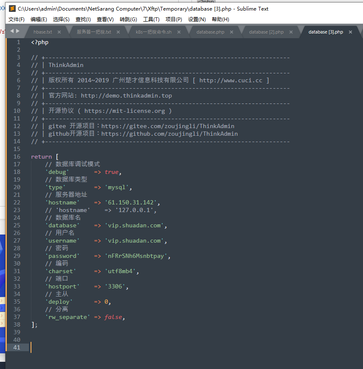
Task: Click the 'deploy' key
Action: click(59, 302)
